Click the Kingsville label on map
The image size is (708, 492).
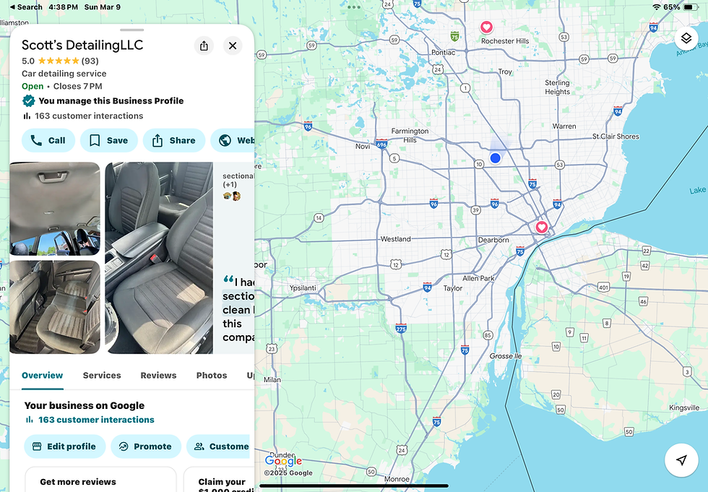[684, 407]
